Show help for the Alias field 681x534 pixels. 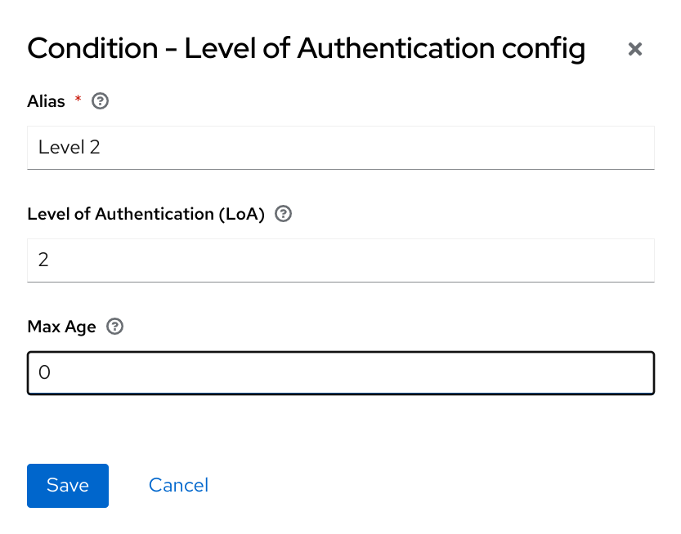point(101,101)
